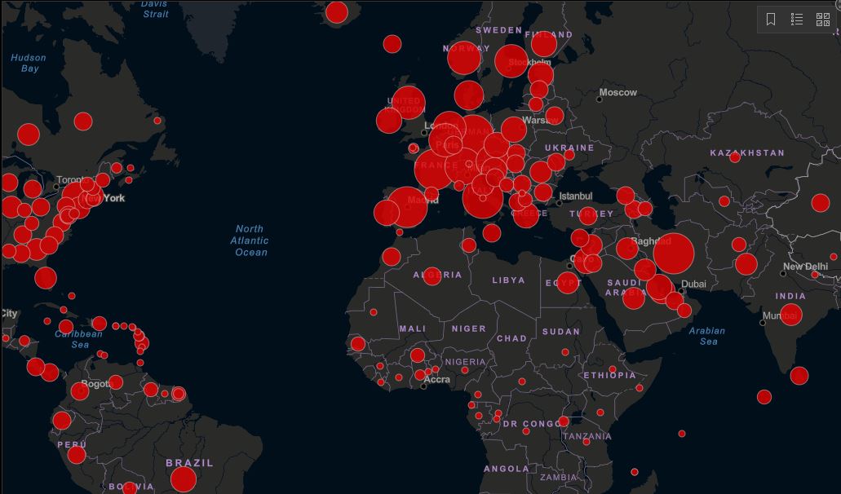The height and width of the screenshot is (494, 841).
Task: Click the Moscow city label
Action: tap(617, 92)
